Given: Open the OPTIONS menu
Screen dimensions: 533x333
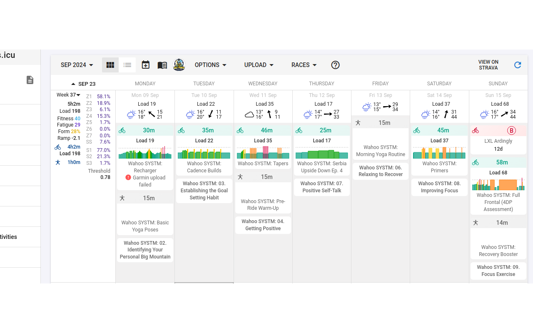Looking at the screenshot, I should coord(211,65).
